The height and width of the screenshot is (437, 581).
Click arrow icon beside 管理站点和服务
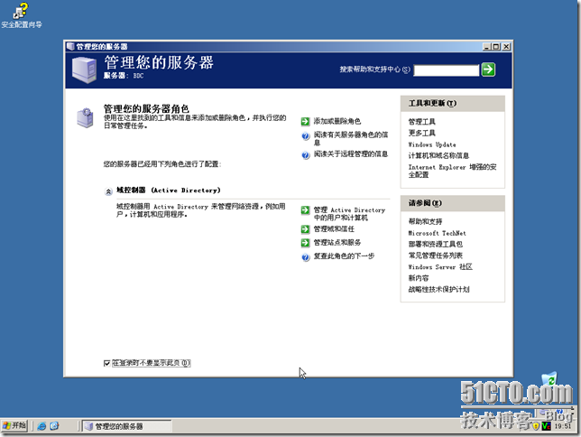click(x=305, y=243)
